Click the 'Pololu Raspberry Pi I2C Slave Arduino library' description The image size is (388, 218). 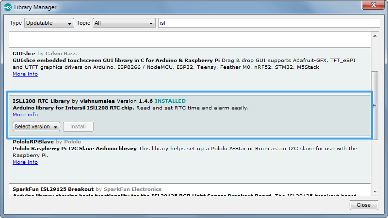[75, 149]
